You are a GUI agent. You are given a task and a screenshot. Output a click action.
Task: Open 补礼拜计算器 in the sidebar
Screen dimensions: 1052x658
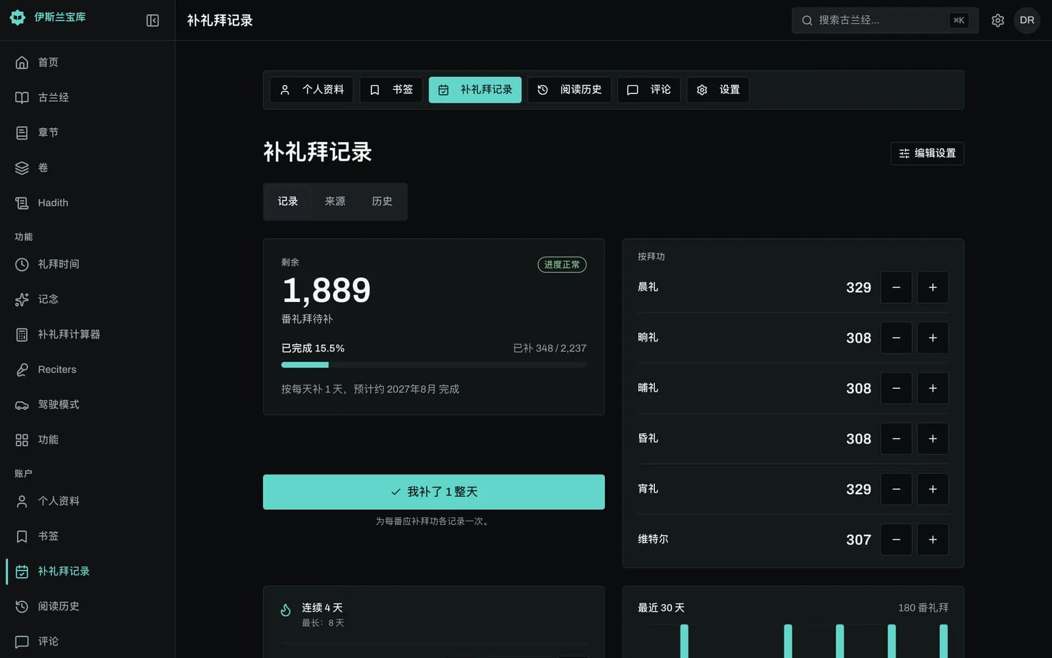tap(87, 334)
